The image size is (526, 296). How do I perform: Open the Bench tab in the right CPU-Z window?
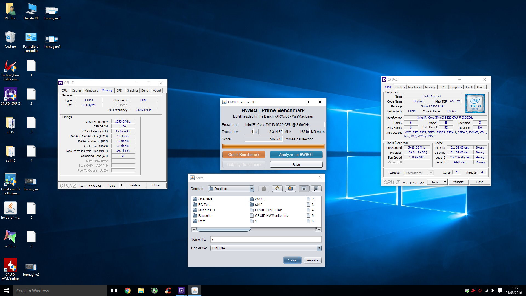pos(469,87)
